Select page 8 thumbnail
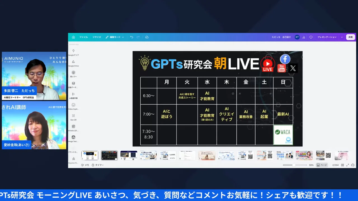The image size is (358, 201). click(x=227, y=155)
